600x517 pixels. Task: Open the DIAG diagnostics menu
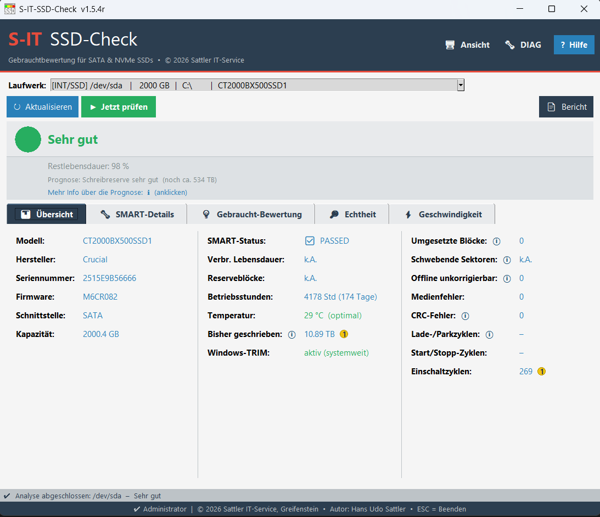523,45
